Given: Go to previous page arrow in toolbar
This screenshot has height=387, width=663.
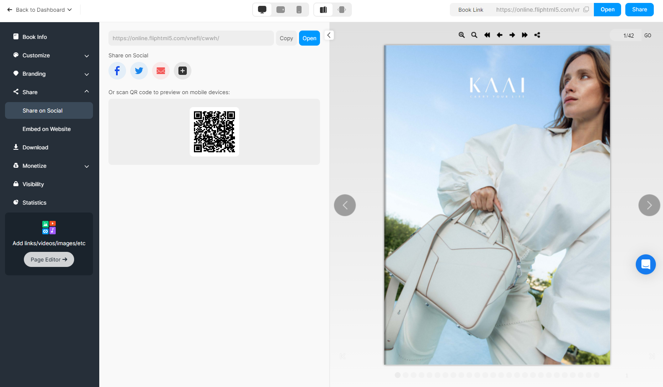Looking at the screenshot, I should tap(500, 35).
